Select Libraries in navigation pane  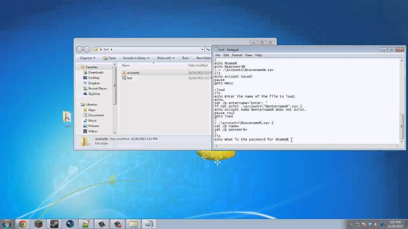pos(91,104)
